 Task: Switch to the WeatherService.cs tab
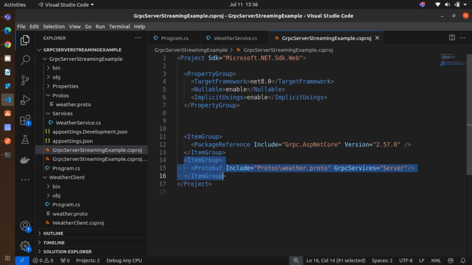click(x=235, y=38)
